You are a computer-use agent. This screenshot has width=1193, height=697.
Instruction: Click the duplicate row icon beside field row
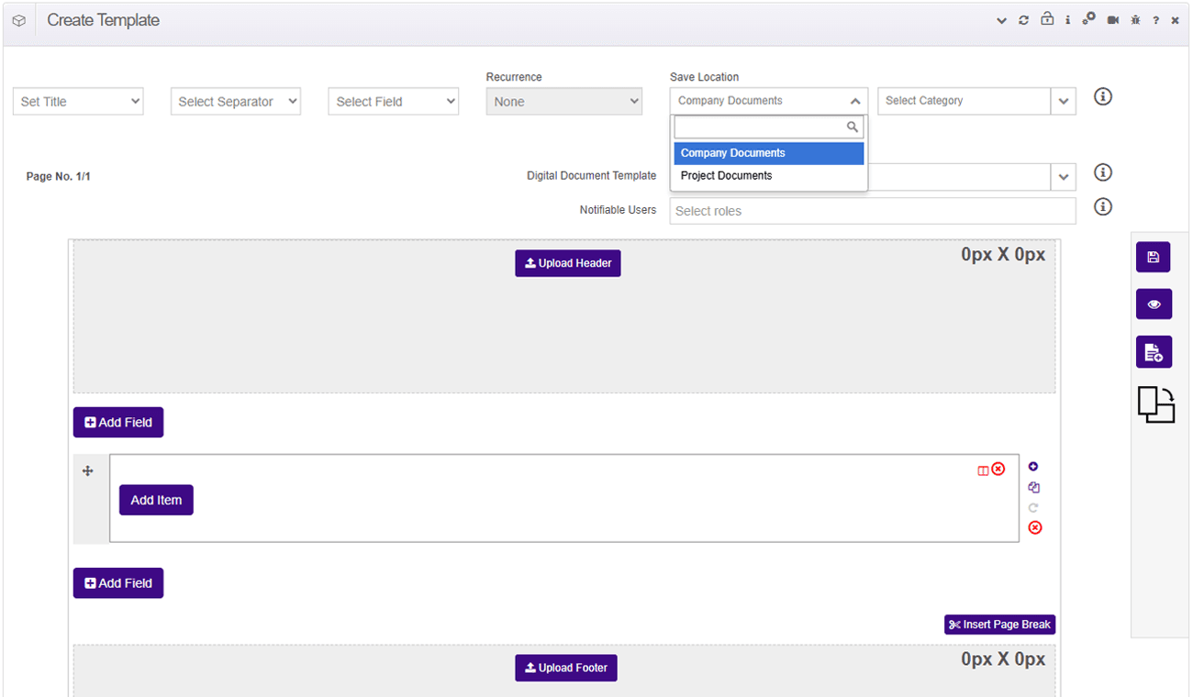[x=1034, y=488]
